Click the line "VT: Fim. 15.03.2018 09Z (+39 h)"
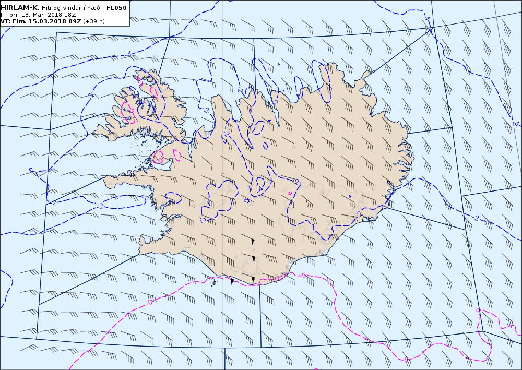 (x=53, y=21)
